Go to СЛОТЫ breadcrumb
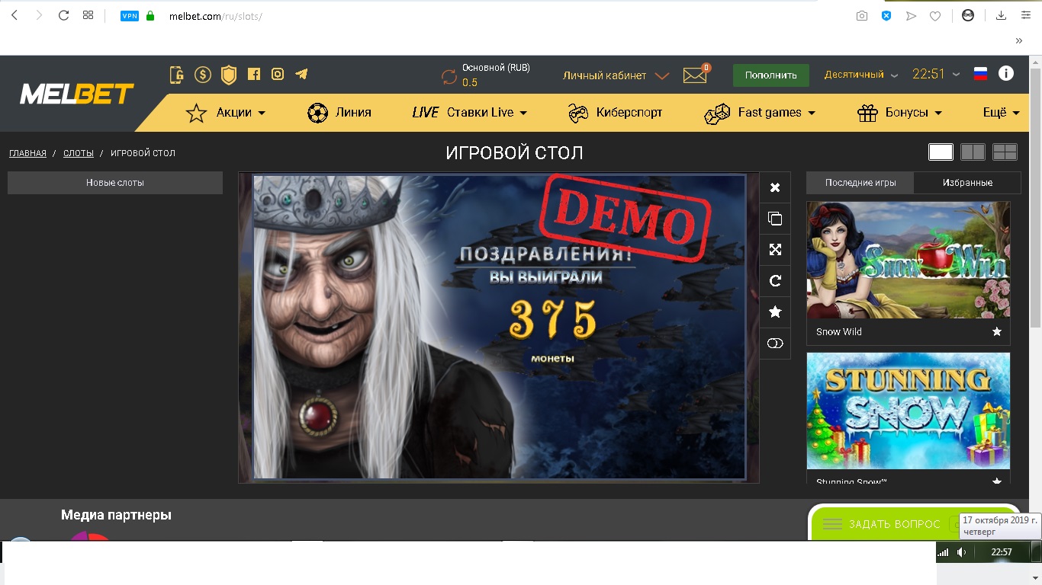 (79, 153)
